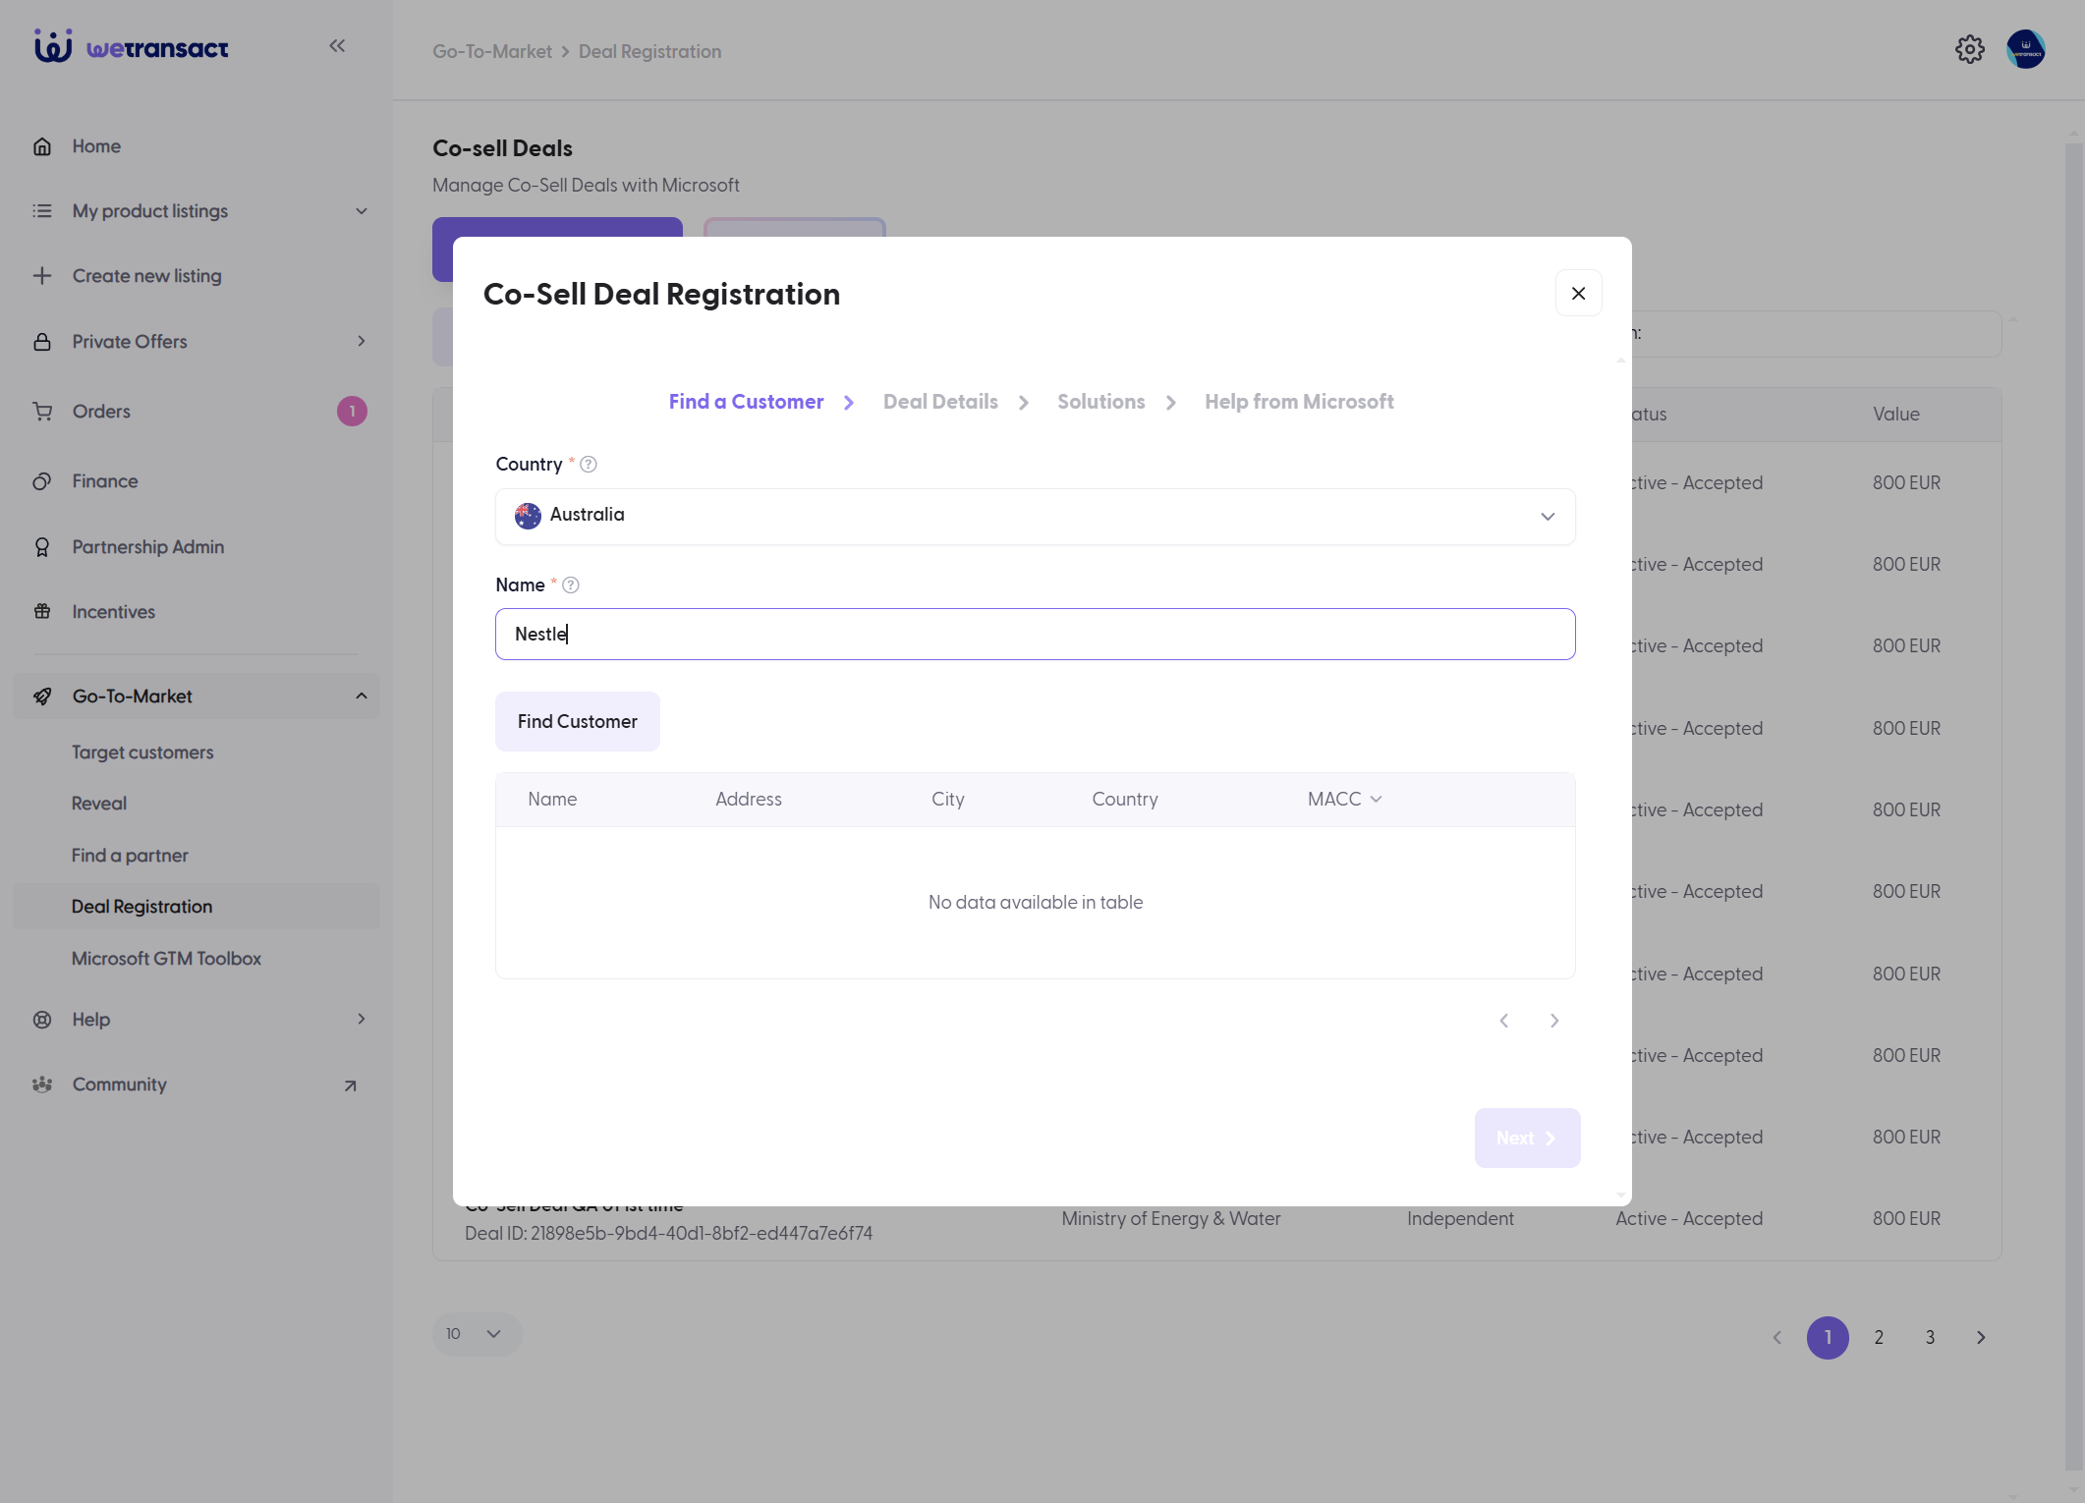Expand Private Offers submenu arrow
This screenshot has height=1503, width=2085.
click(362, 341)
